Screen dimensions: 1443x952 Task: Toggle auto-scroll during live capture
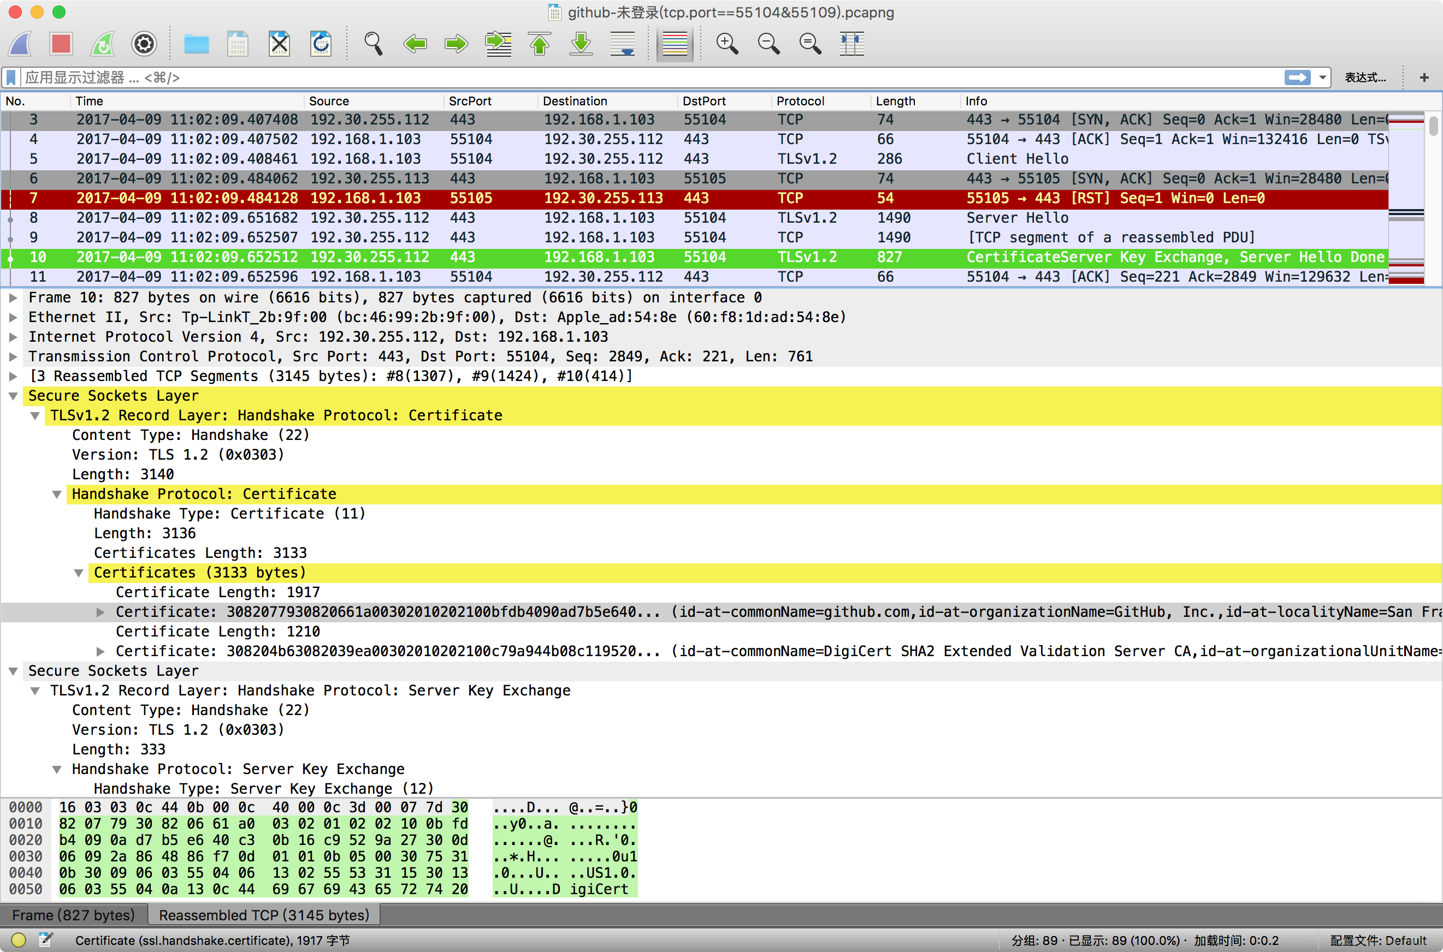pos(623,44)
